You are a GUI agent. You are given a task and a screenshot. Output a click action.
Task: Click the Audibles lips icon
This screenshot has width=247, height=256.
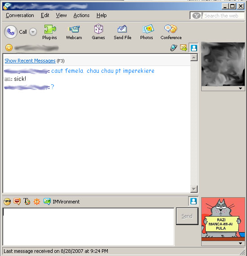point(17,202)
